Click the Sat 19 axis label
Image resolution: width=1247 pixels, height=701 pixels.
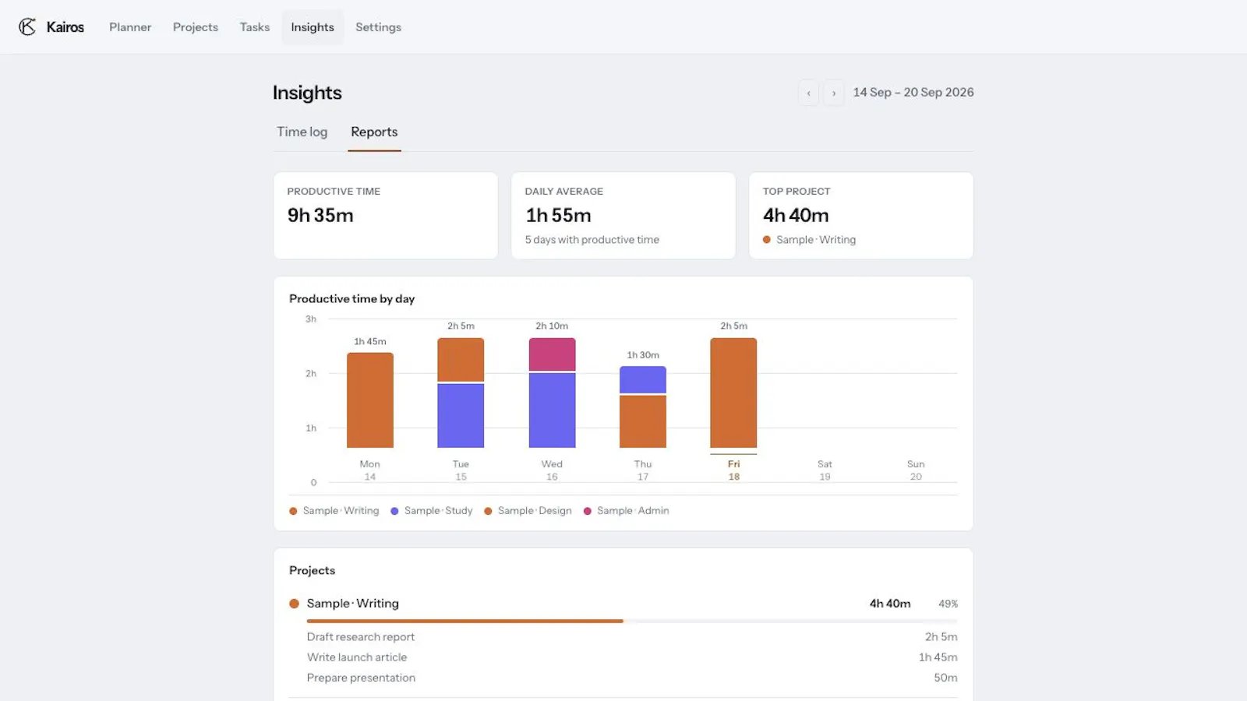click(825, 470)
